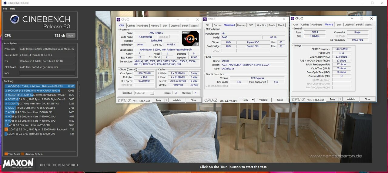
Task: Open the Socket #1 selection combo box
Action: click(x=144, y=93)
